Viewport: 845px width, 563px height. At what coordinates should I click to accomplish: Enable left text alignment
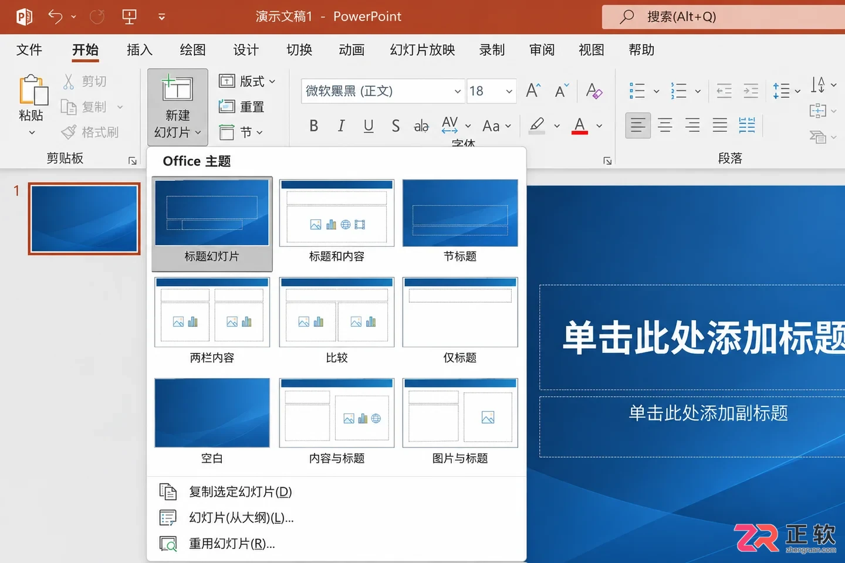[638, 125]
